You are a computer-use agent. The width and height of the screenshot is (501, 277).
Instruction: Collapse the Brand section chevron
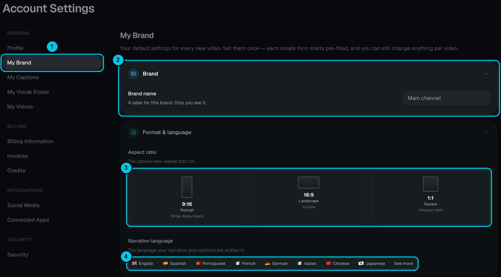coord(487,74)
